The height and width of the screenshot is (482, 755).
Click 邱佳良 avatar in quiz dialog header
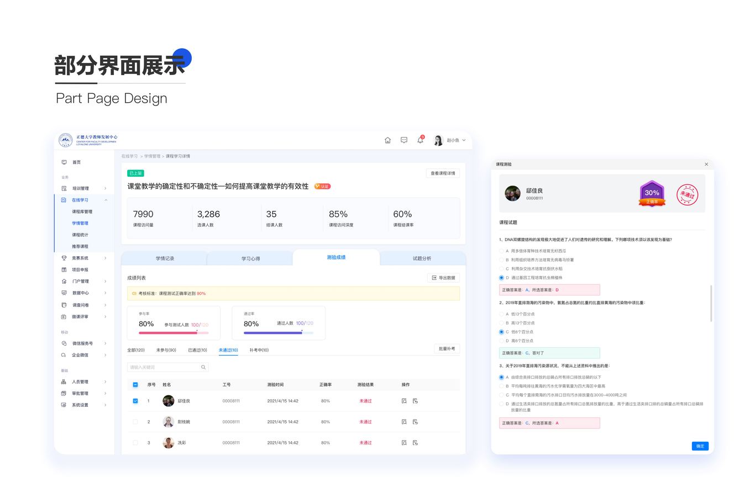pyautogui.click(x=512, y=193)
